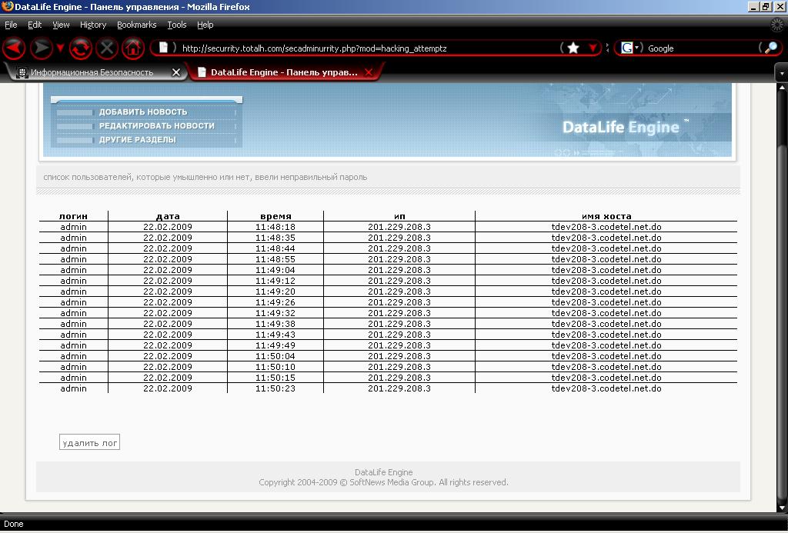
Task: Open the Help menu
Action: (x=205, y=25)
